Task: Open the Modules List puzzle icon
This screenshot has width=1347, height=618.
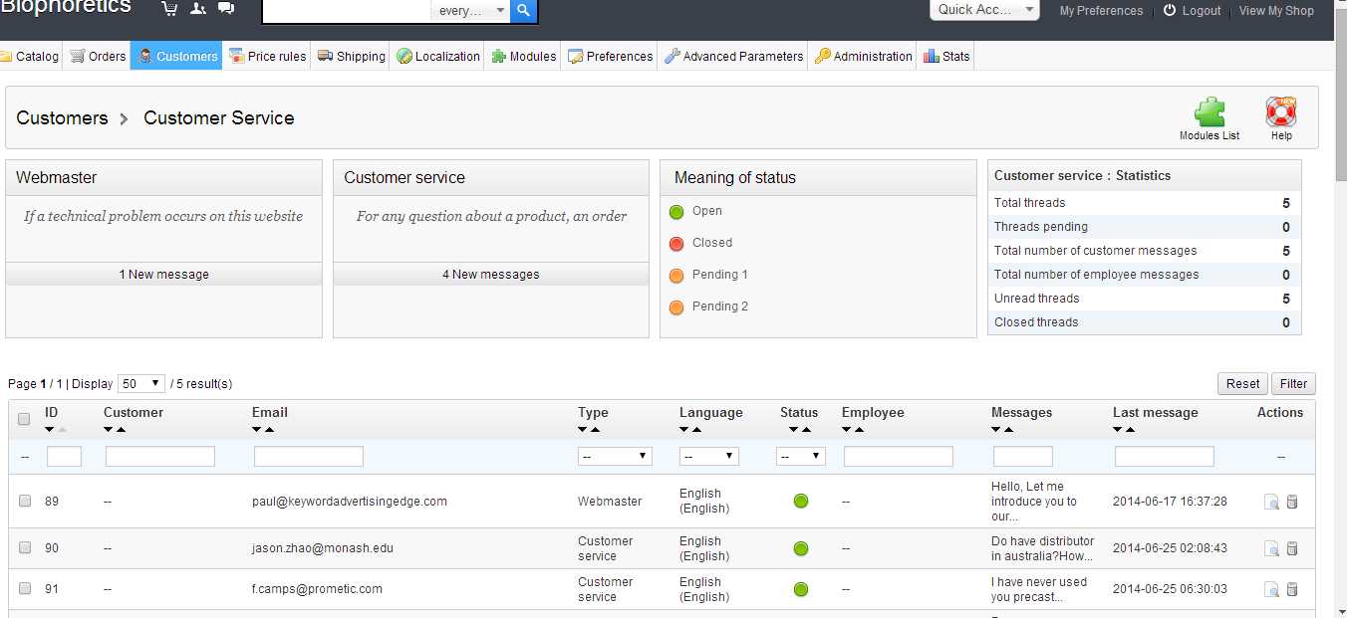Action: (x=1210, y=111)
